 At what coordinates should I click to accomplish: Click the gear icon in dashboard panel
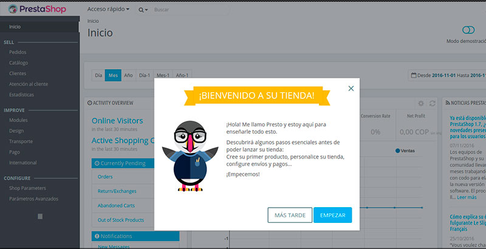click(421, 103)
